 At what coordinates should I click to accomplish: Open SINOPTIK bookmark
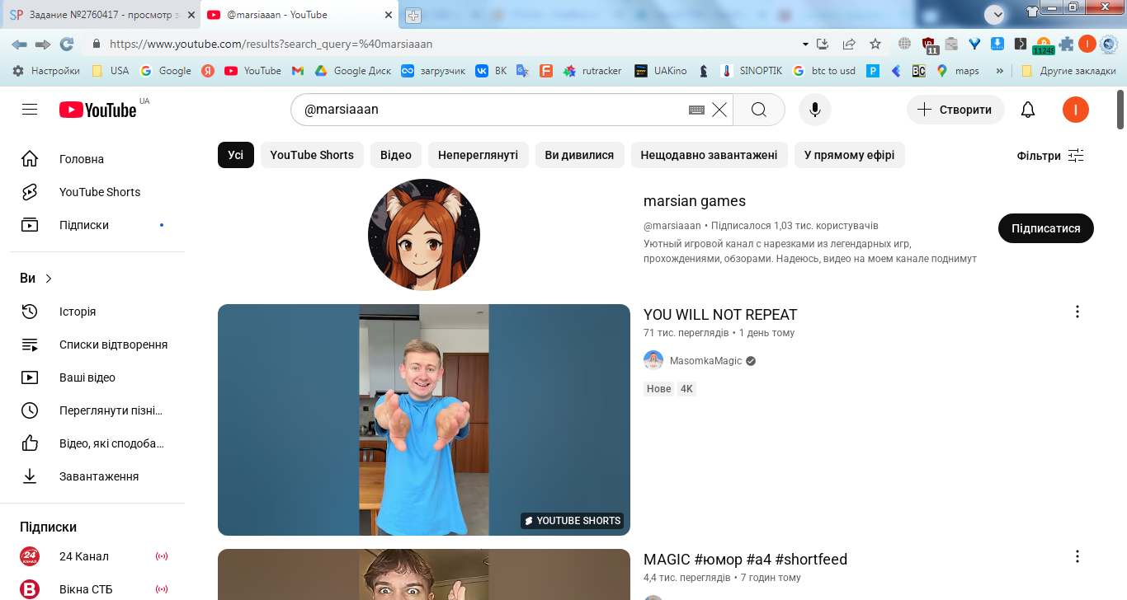(751, 71)
